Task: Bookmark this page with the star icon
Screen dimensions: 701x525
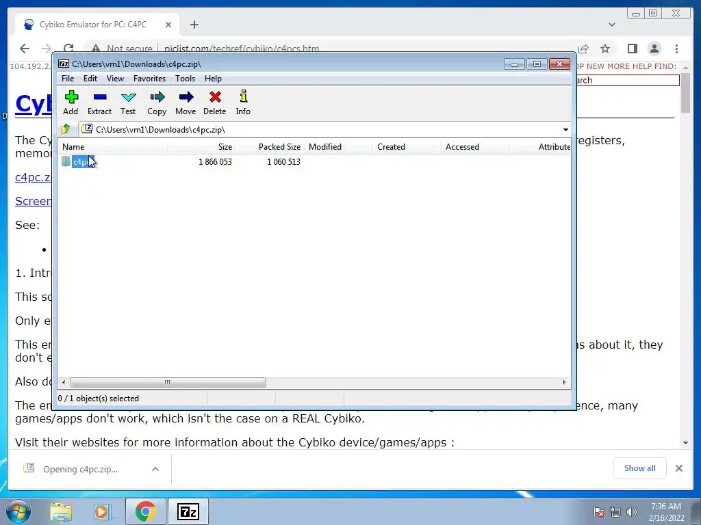Action: (605, 49)
